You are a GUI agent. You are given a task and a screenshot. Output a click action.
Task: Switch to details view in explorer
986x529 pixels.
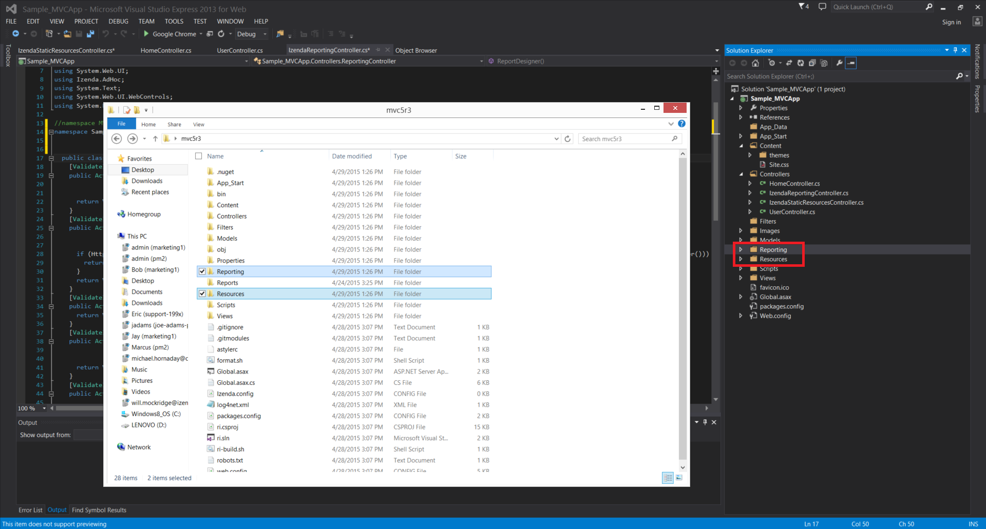coord(668,478)
